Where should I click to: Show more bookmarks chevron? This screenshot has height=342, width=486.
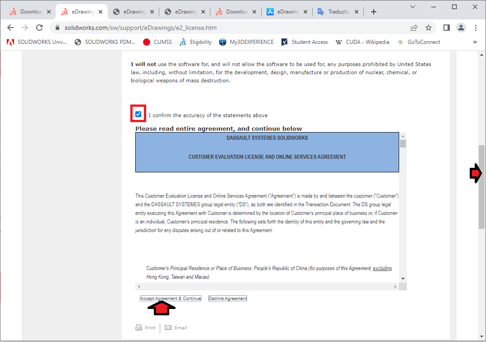(x=475, y=42)
